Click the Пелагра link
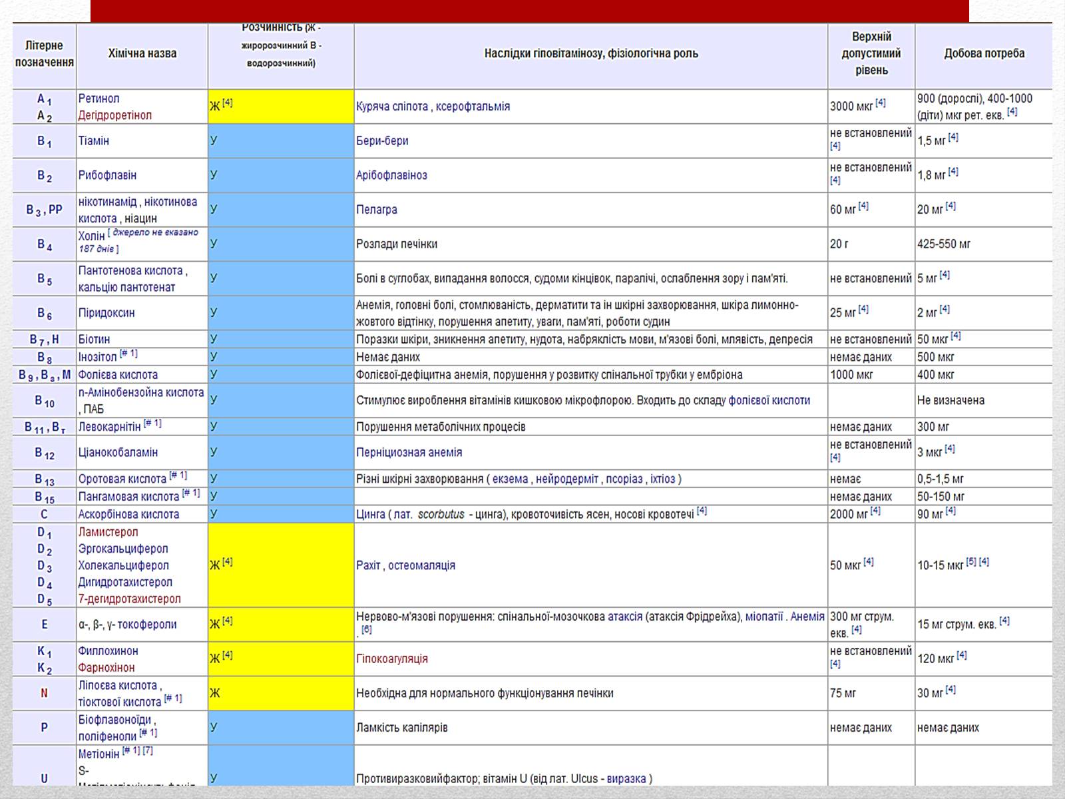Viewport: 1065px width, 799px height. (x=377, y=210)
